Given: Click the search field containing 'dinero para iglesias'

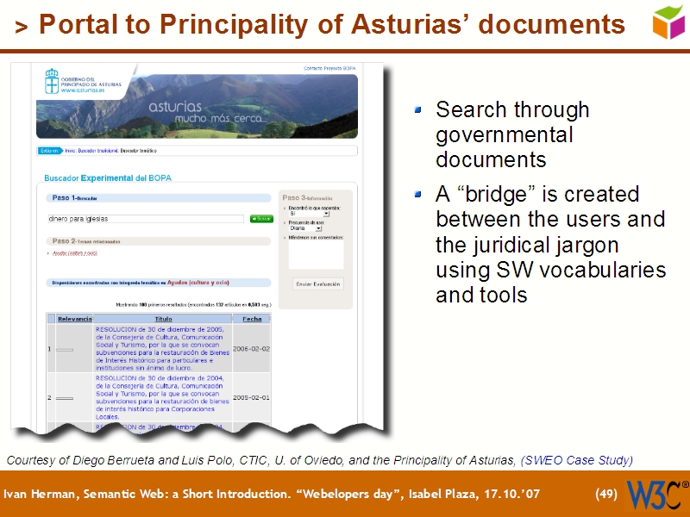Looking at the screenshot, I should (145, 218).
